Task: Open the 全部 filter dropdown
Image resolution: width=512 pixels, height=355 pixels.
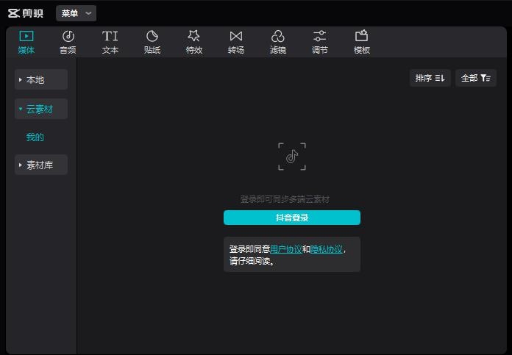Action: (476, 78)
